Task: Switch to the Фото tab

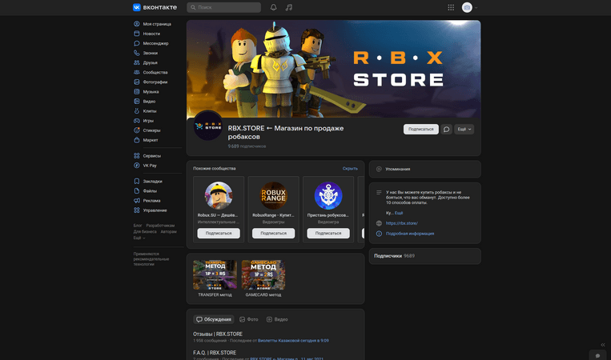Action: (248, 319)
